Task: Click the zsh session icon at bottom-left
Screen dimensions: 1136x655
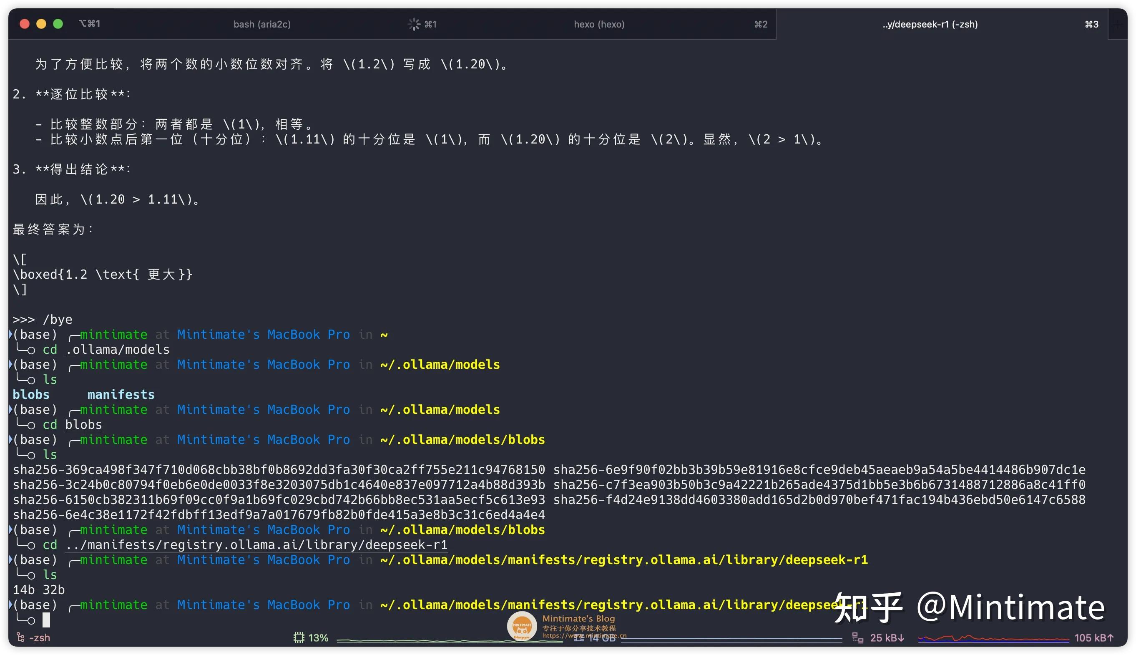Action: pos(20,637)
